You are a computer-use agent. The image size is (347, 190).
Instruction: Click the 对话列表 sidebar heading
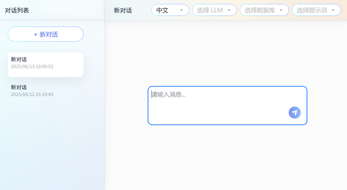[x=17, y=10]
